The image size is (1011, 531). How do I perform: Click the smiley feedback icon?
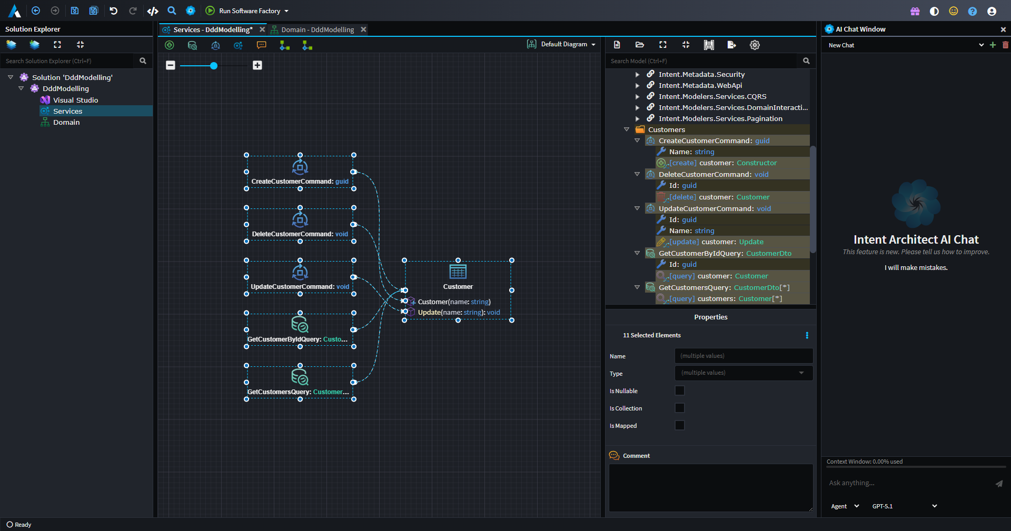(x=954, y=11)
